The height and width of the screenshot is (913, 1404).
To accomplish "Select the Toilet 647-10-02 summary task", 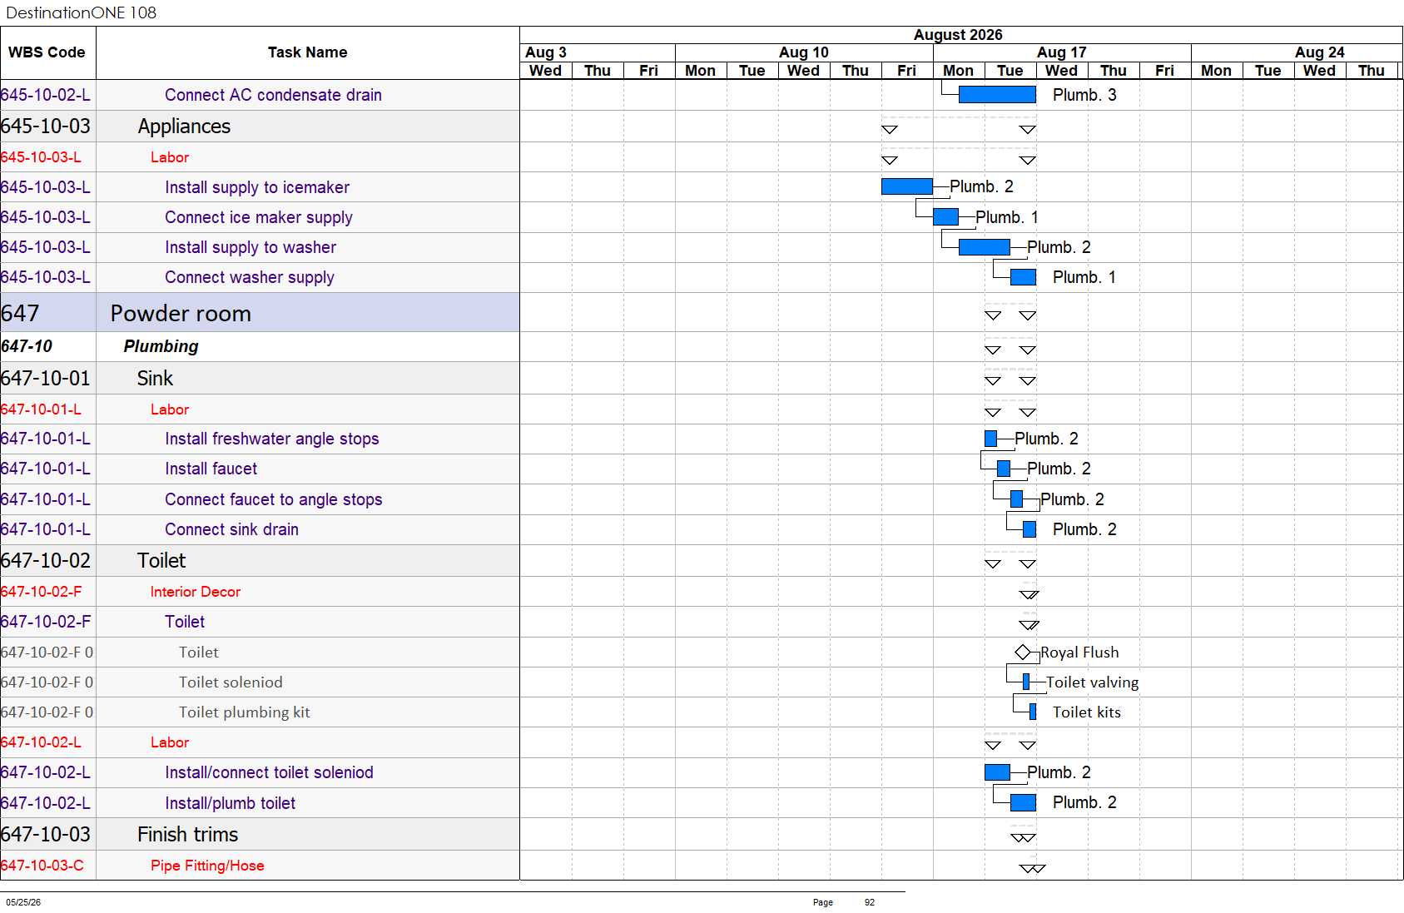I will pos(260,560).
